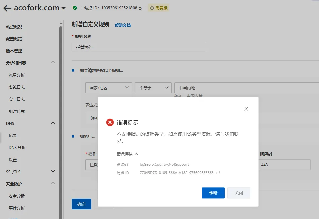Open 流量分析 in the sidebar
Viewport: 319px width, 219px height.
[17, 75]
